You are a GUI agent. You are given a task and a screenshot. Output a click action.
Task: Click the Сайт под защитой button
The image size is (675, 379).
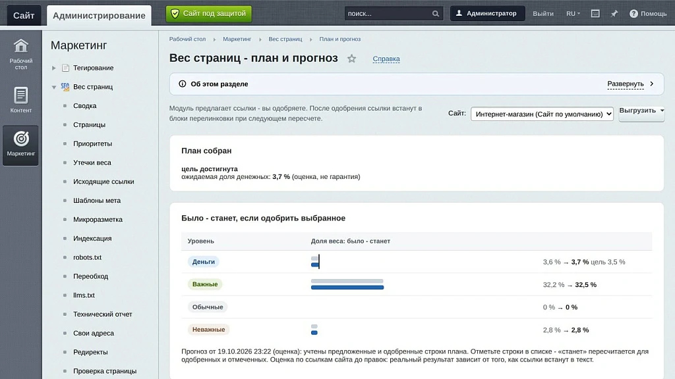[x=209, y=14]
